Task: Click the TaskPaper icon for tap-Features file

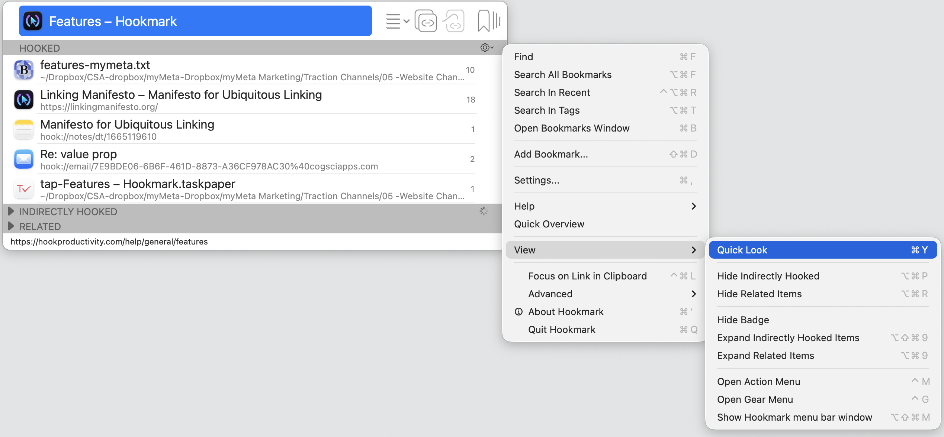Action: click(x=24, y=189)
